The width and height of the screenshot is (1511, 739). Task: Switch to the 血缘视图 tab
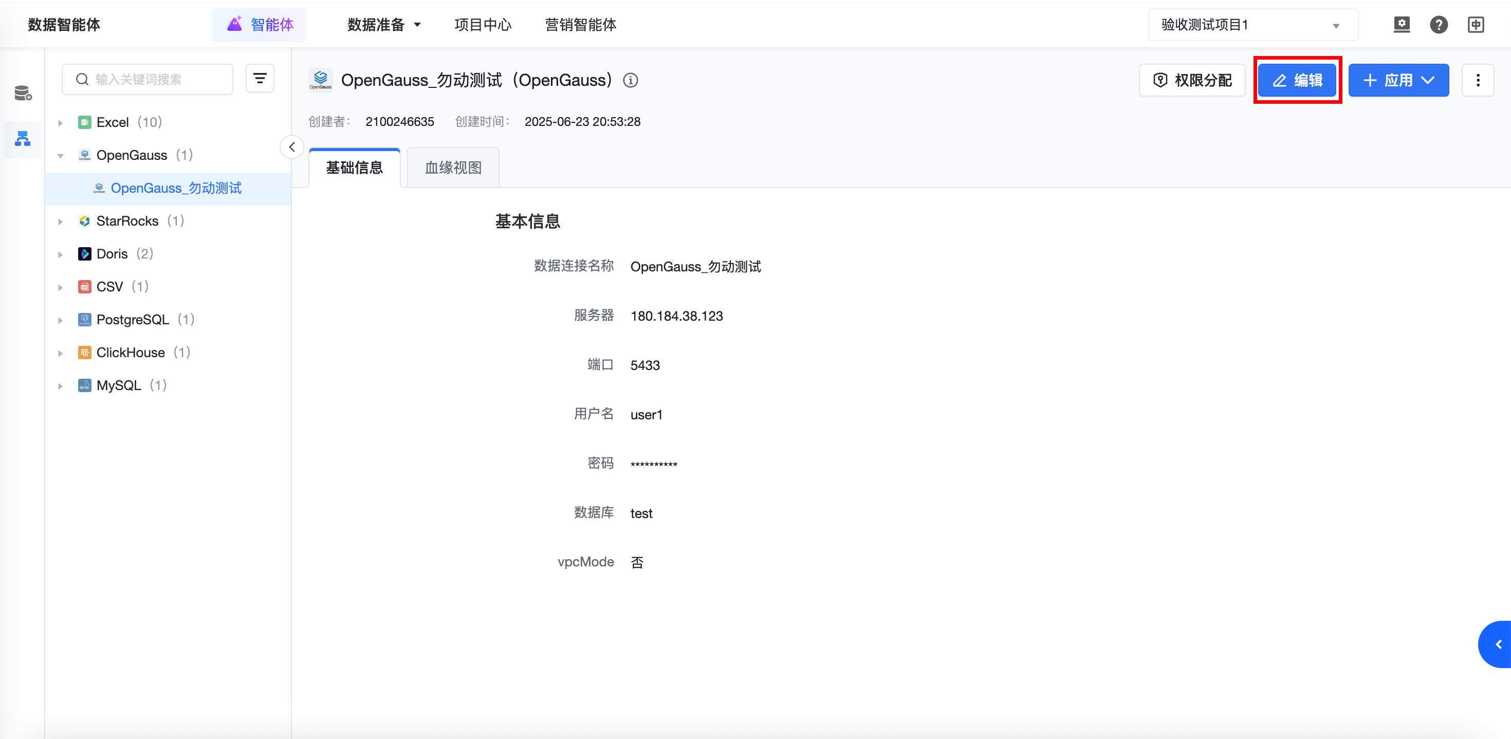[453, 168]
